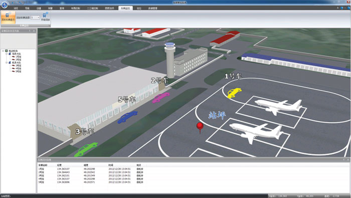The width and height of the screenshot is (351, 198).
Task: Click the blue car near 5号车 label
Action: [x=127, y=117]
